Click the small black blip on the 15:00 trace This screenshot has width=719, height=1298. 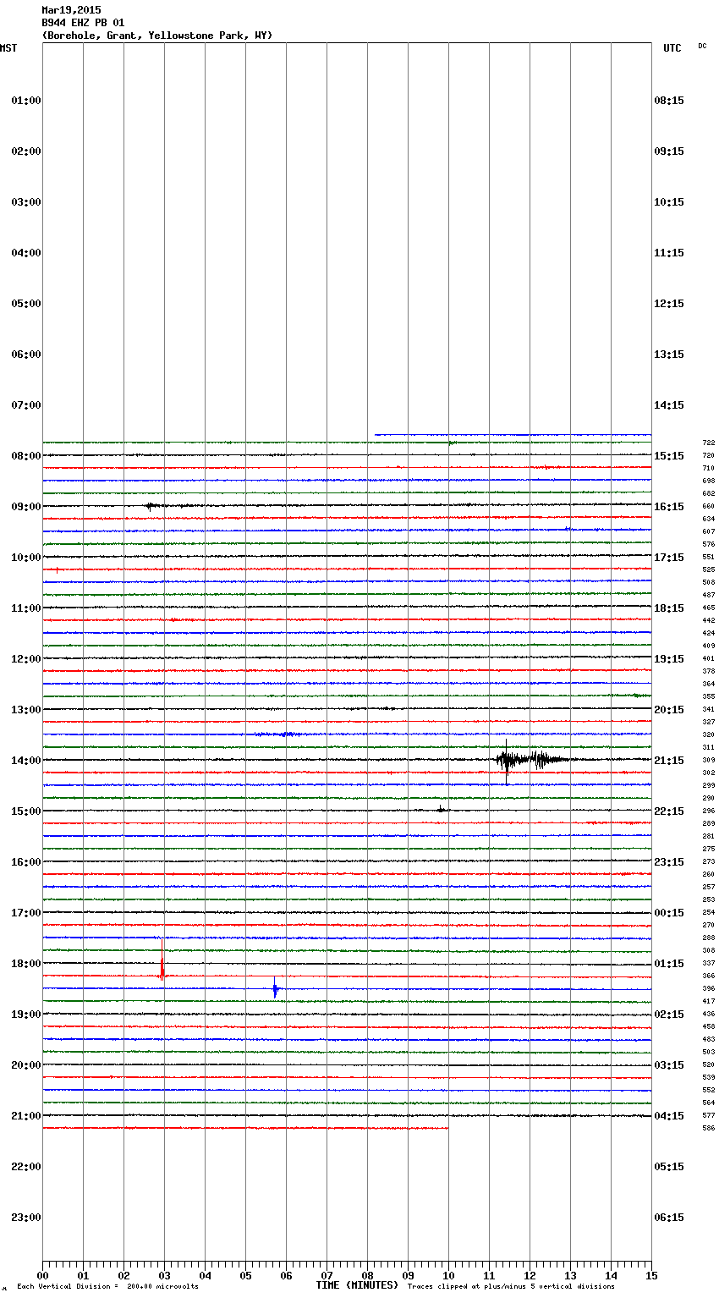click(x=441, y=810)
